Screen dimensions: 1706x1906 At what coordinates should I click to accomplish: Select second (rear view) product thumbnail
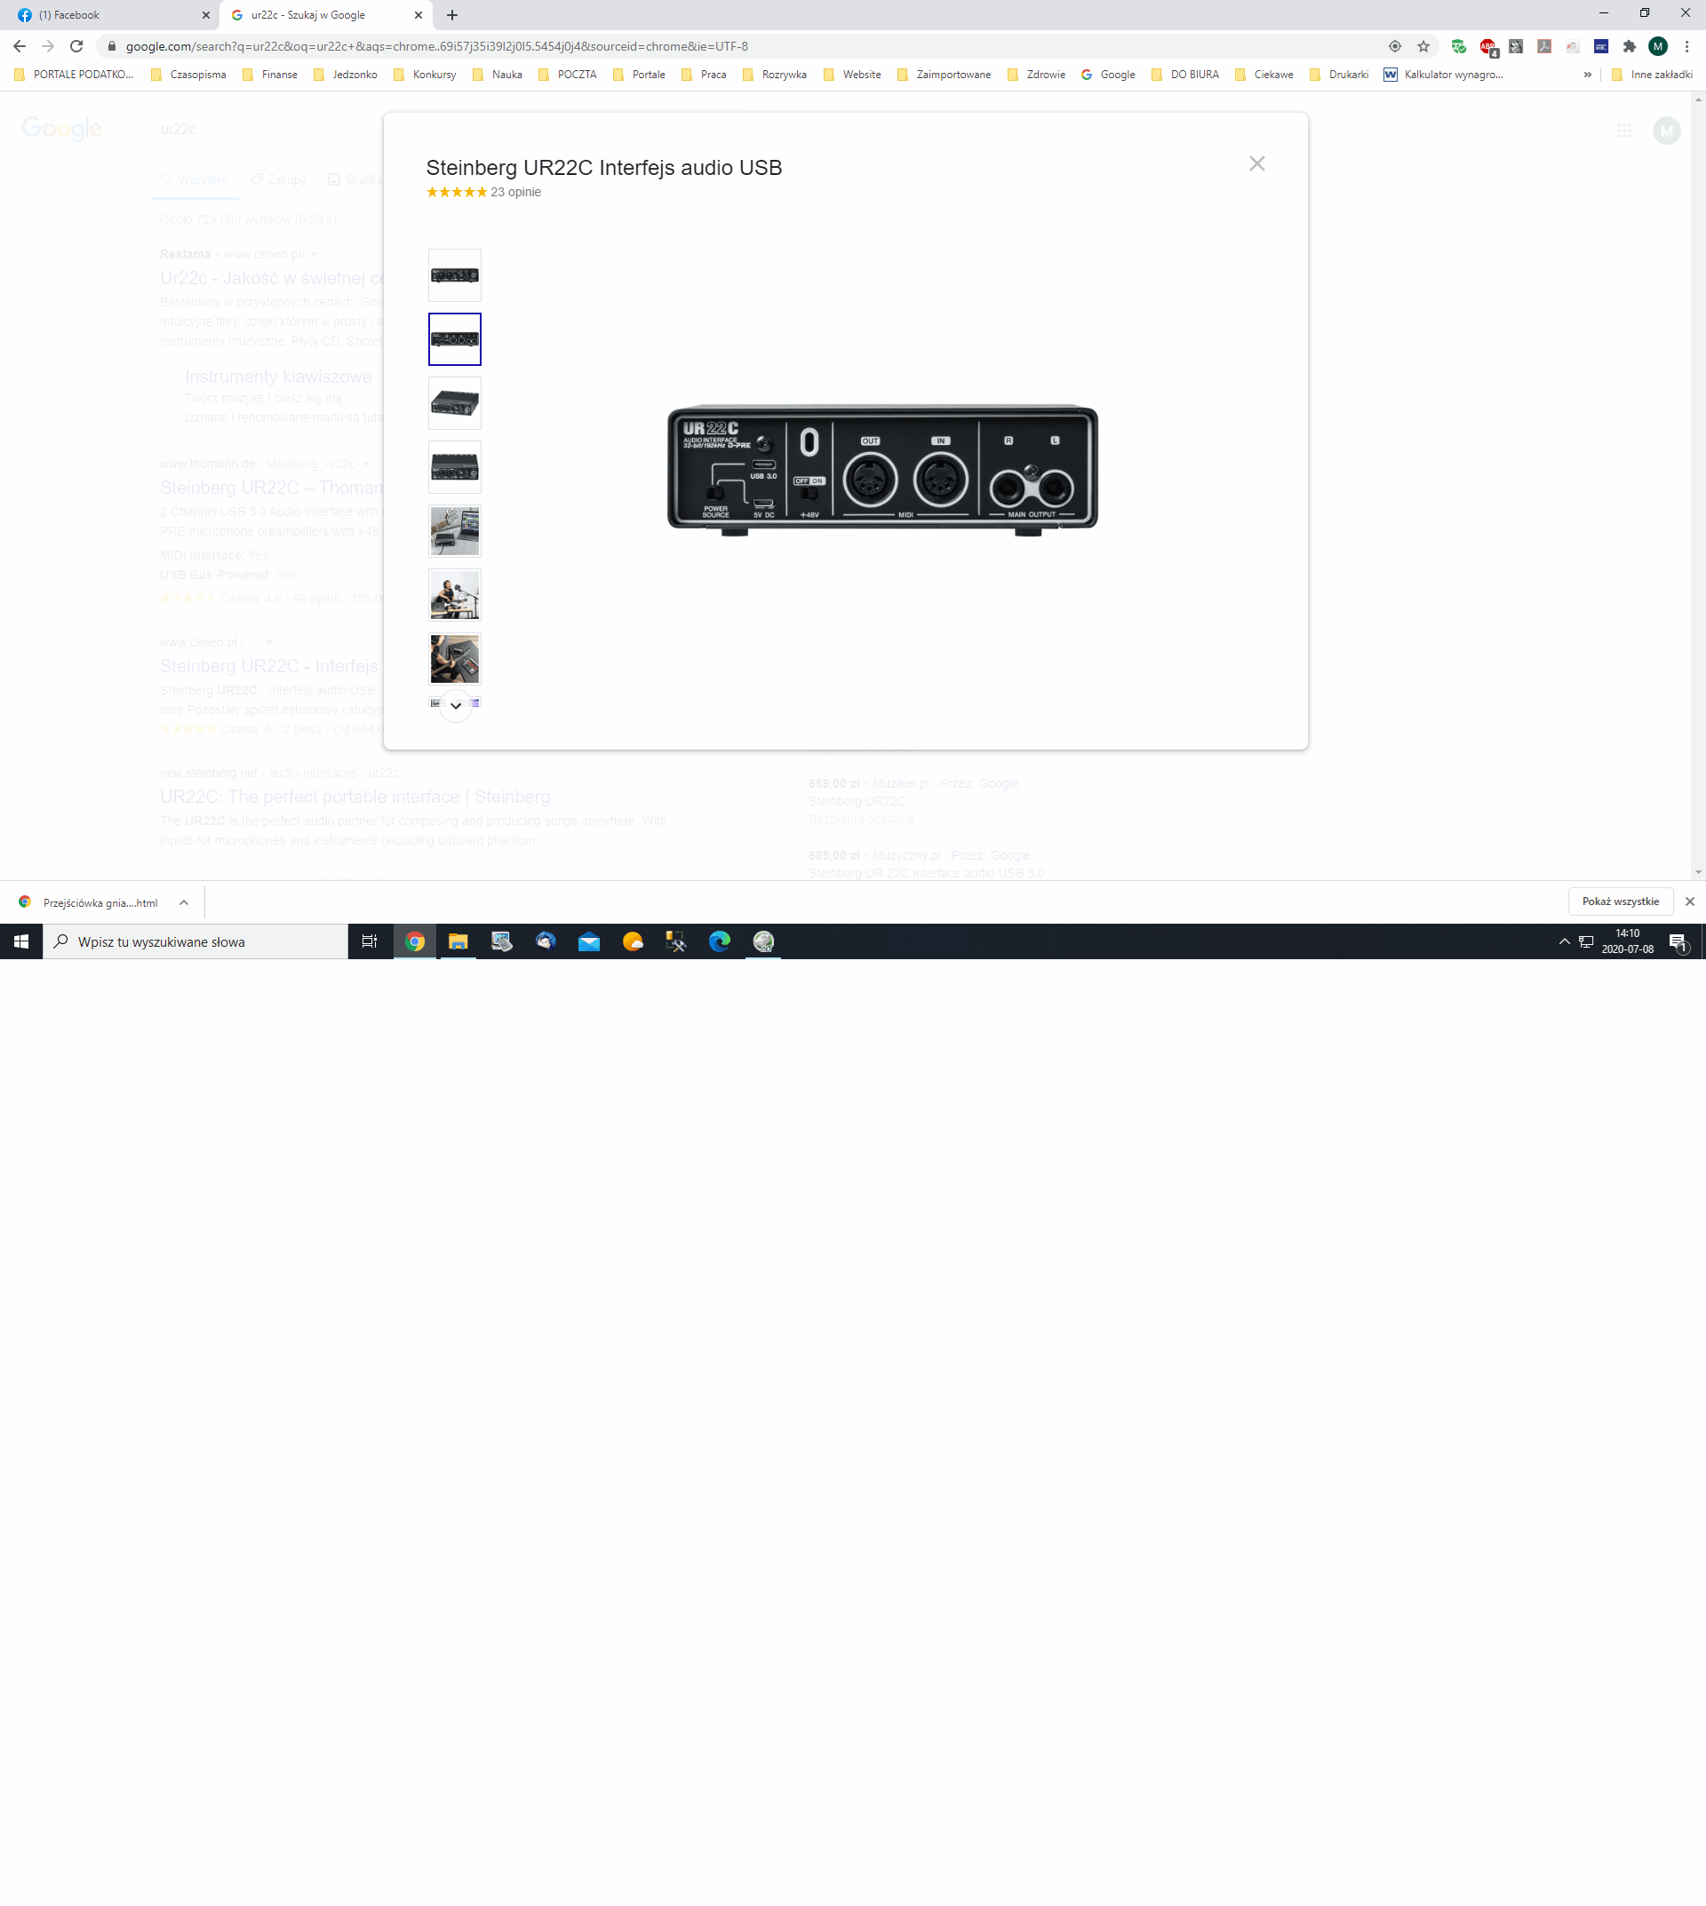[x=455, y=339]
